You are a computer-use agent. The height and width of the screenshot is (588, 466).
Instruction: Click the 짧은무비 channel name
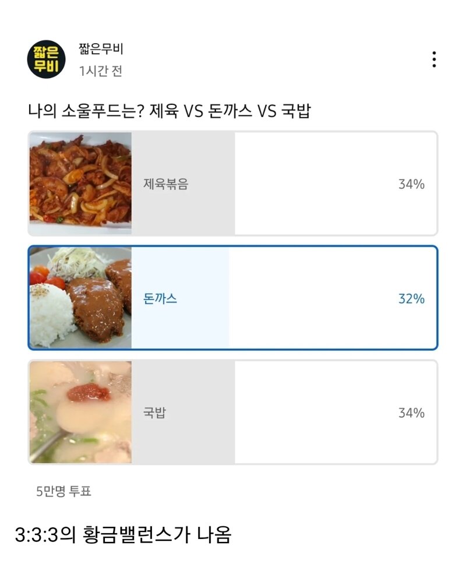click(x=101, y=50)
